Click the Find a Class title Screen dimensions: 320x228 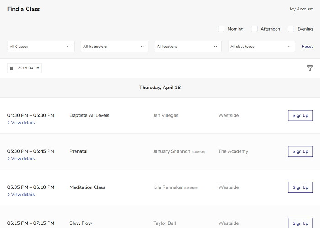tap(24, 9)
